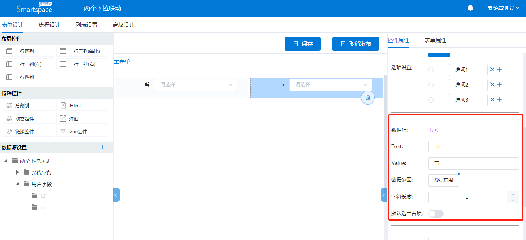Click the 字符长度 number field

(x=467, y=197)
